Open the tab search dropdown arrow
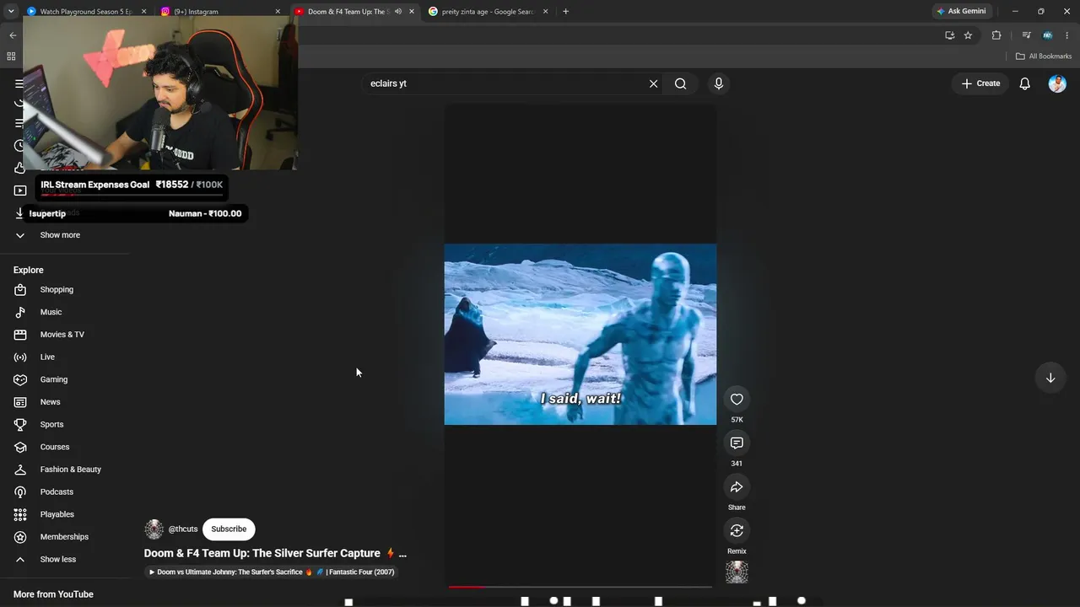Screen dimensions: 1080x607 [10, 12]
